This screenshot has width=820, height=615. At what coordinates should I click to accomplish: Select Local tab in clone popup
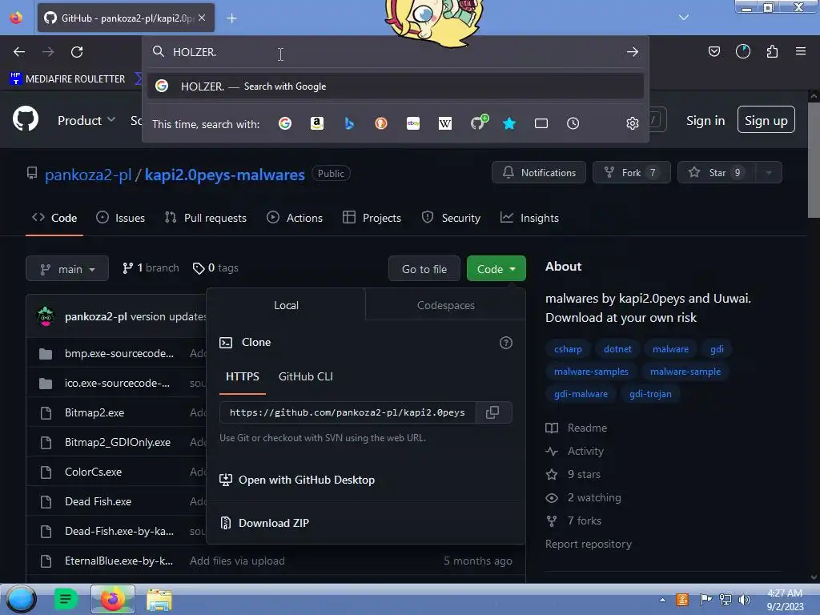[x=286, y=305]
